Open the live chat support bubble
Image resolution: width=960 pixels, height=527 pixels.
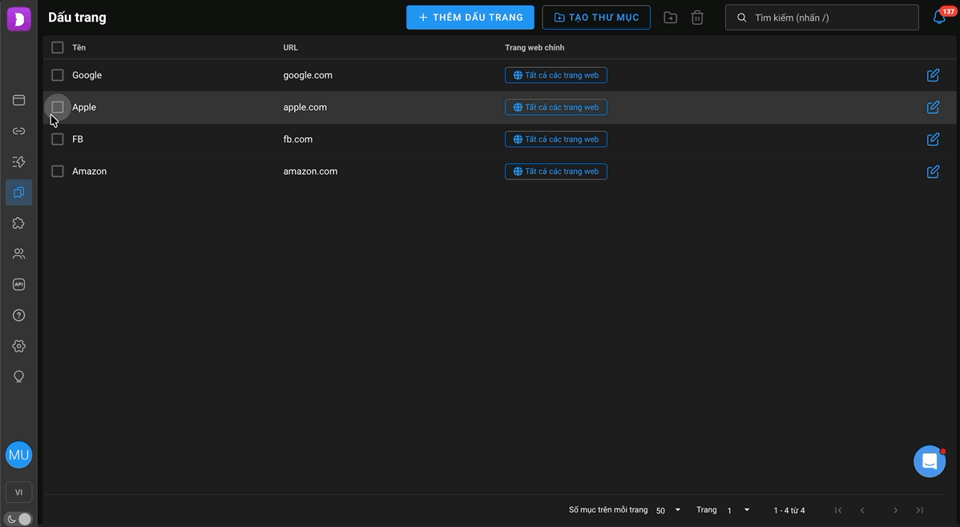pos(930,461)
